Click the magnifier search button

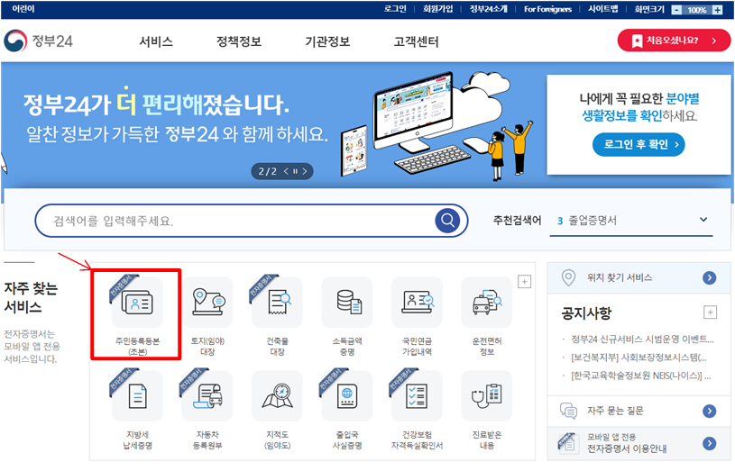[x=447, y=220]
